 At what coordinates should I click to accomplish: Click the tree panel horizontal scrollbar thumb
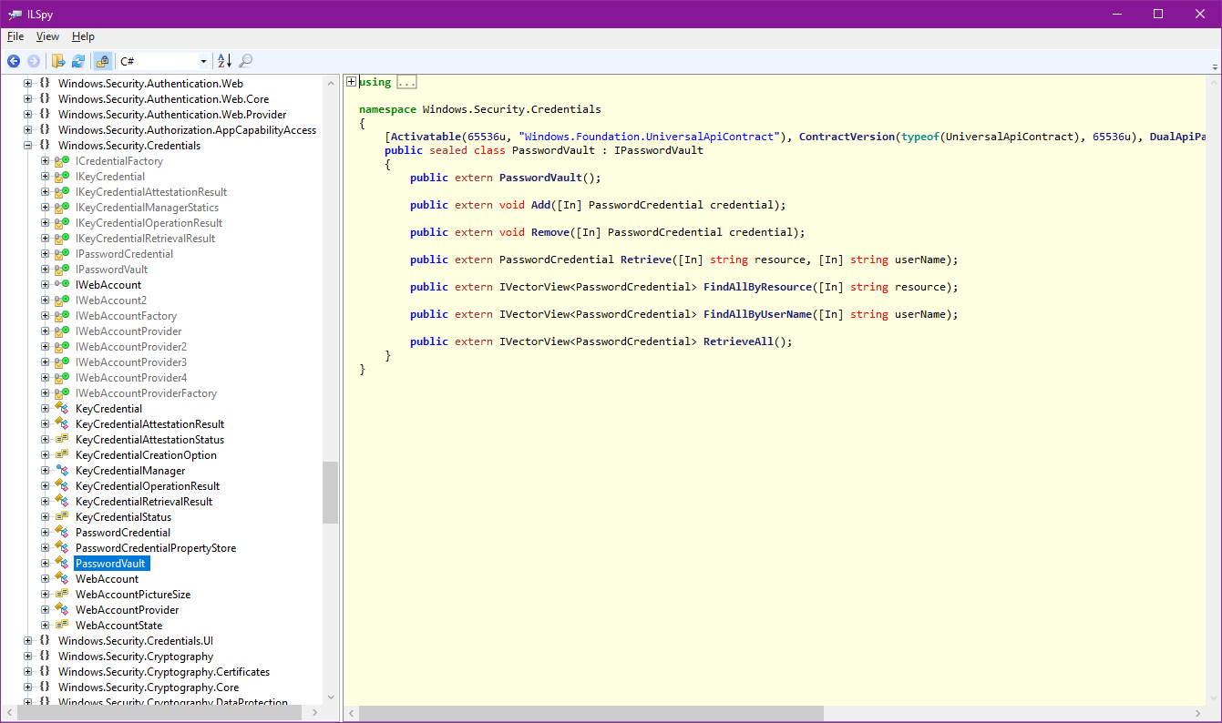point(159,713)
